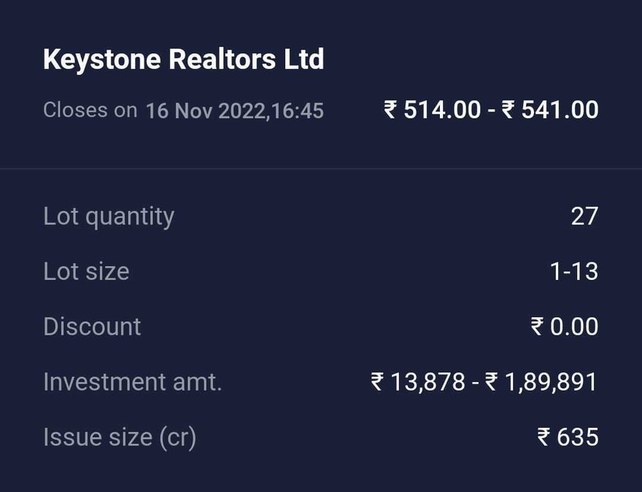Viewport: 642px width, 492px height.
Task: Click the Discount label
Action: pyautogui.click(x=92, y=326)
